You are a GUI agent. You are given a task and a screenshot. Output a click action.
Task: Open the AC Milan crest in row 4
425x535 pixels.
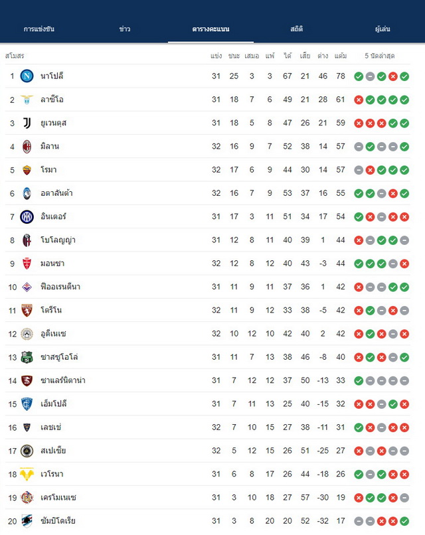coord(27,147)
